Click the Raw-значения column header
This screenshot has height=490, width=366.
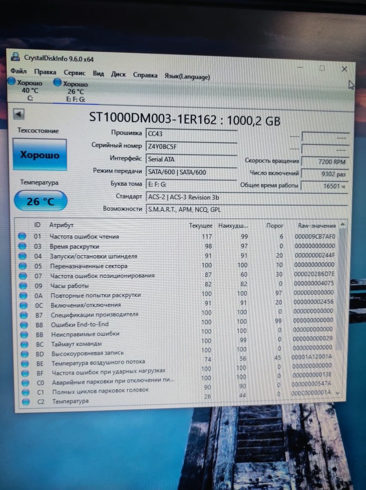pos(317,226)
